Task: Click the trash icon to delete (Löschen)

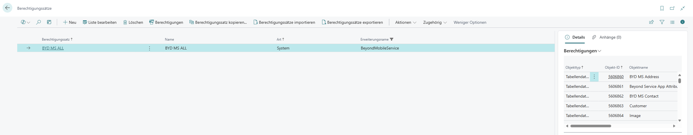Action: (x=133, y=22)
